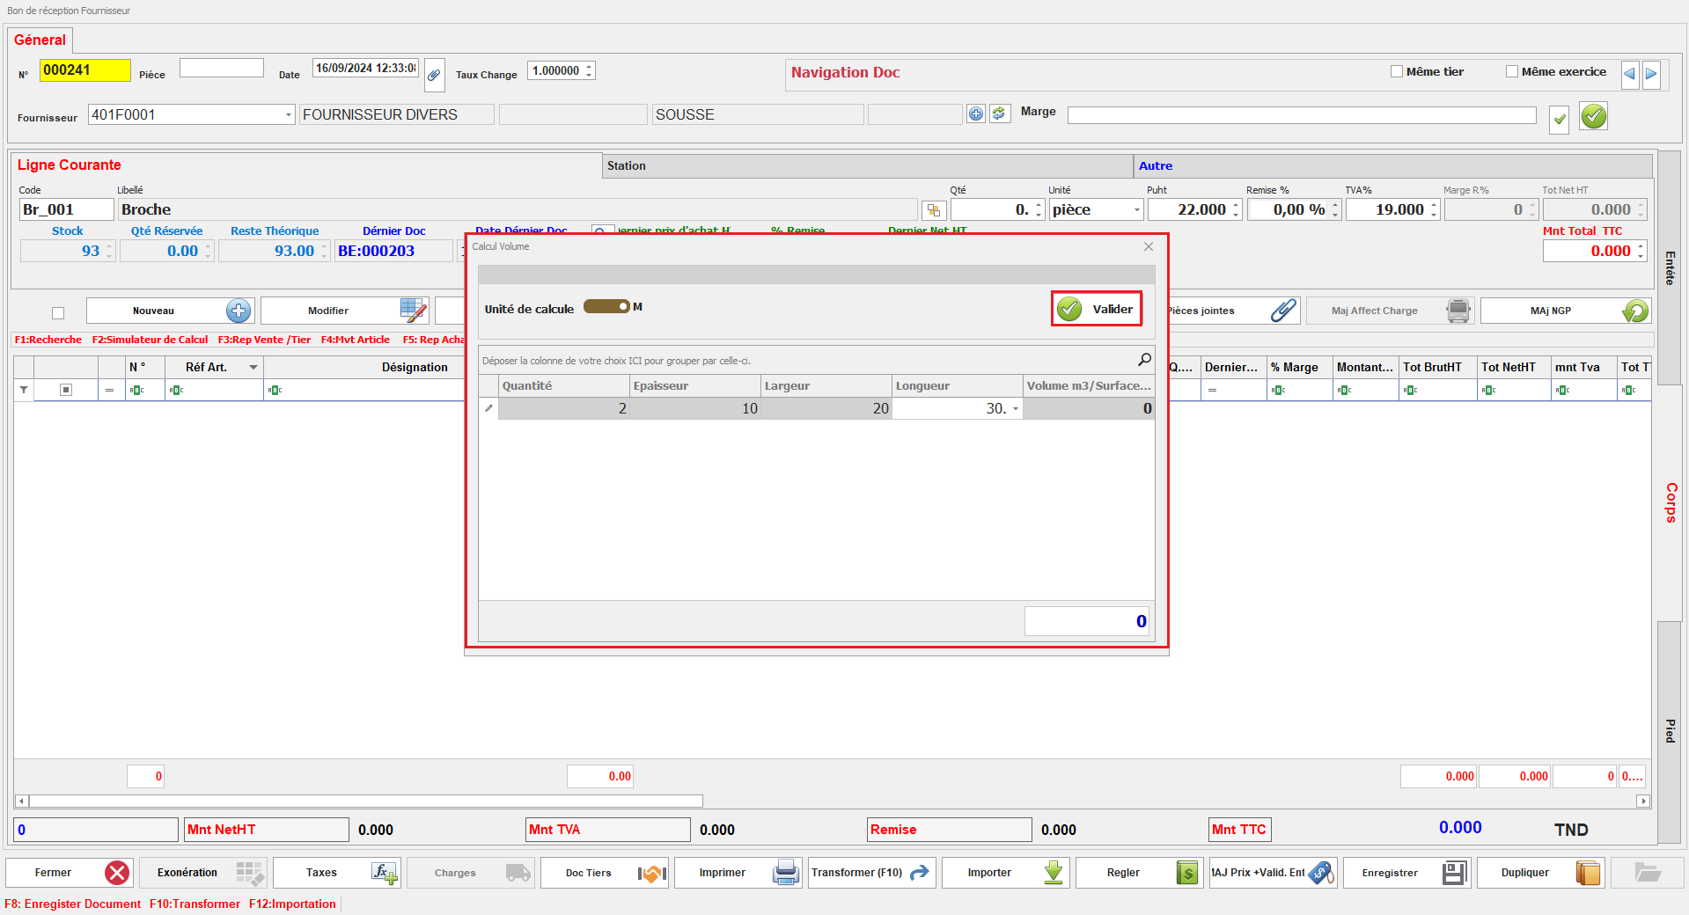Select the Géneral tab

(x=40, y=40)
